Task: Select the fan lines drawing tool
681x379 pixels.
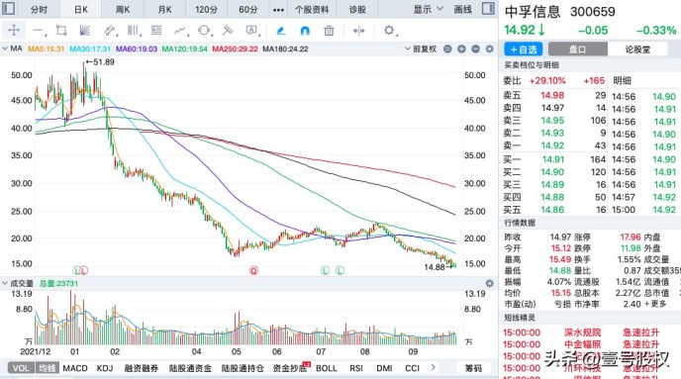Action: (x=85, y=30)
